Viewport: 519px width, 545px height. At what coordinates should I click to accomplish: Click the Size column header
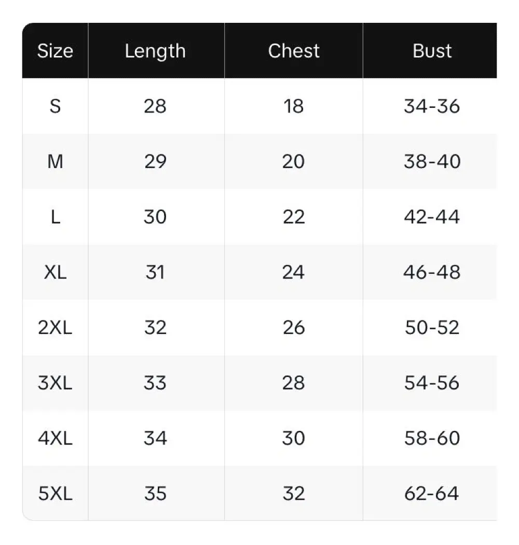click(x=55, y=51)
